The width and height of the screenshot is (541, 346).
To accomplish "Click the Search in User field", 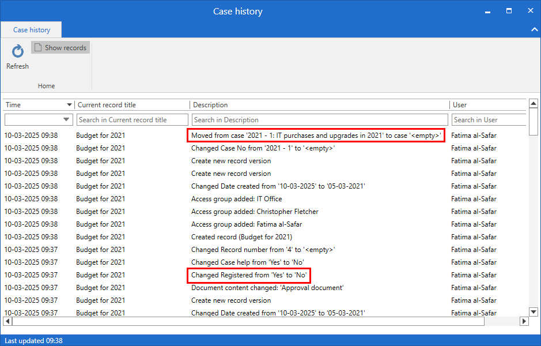I will (488, 120).
